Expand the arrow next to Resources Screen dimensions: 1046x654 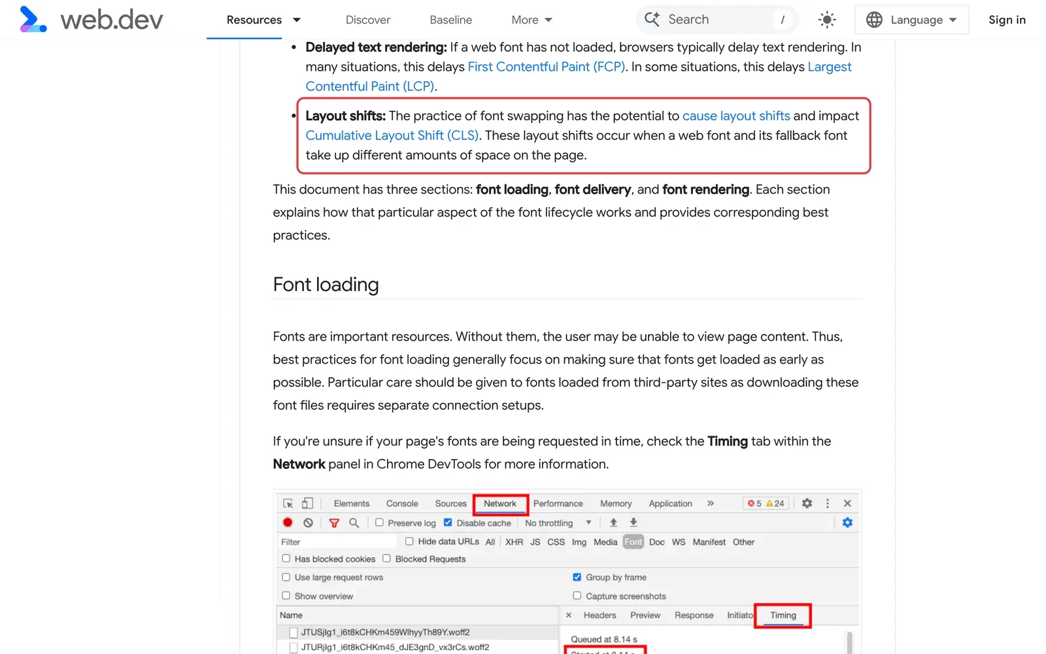point(297,20)
